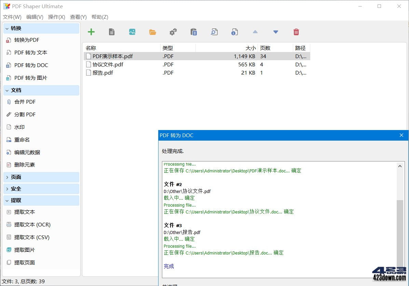Open the 帮助(Z) menu
The height and width of the screenshot is (286, 409).
(100, 17)
